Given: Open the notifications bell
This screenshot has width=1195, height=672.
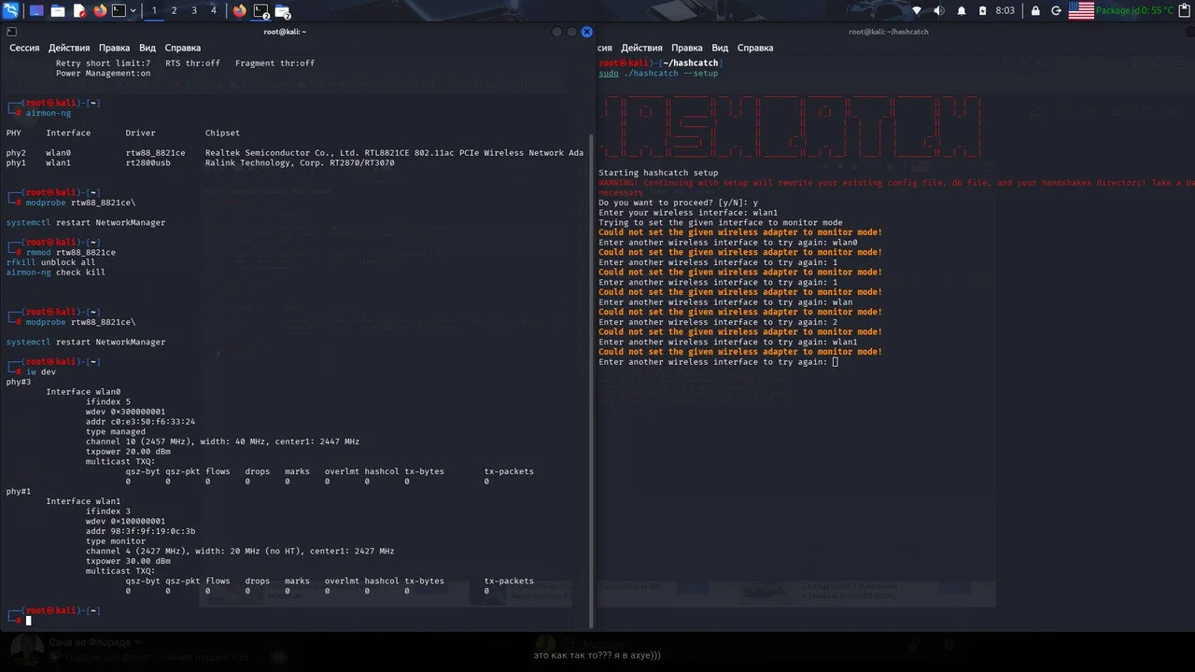Looking at the screenshot, I should 961,10.
